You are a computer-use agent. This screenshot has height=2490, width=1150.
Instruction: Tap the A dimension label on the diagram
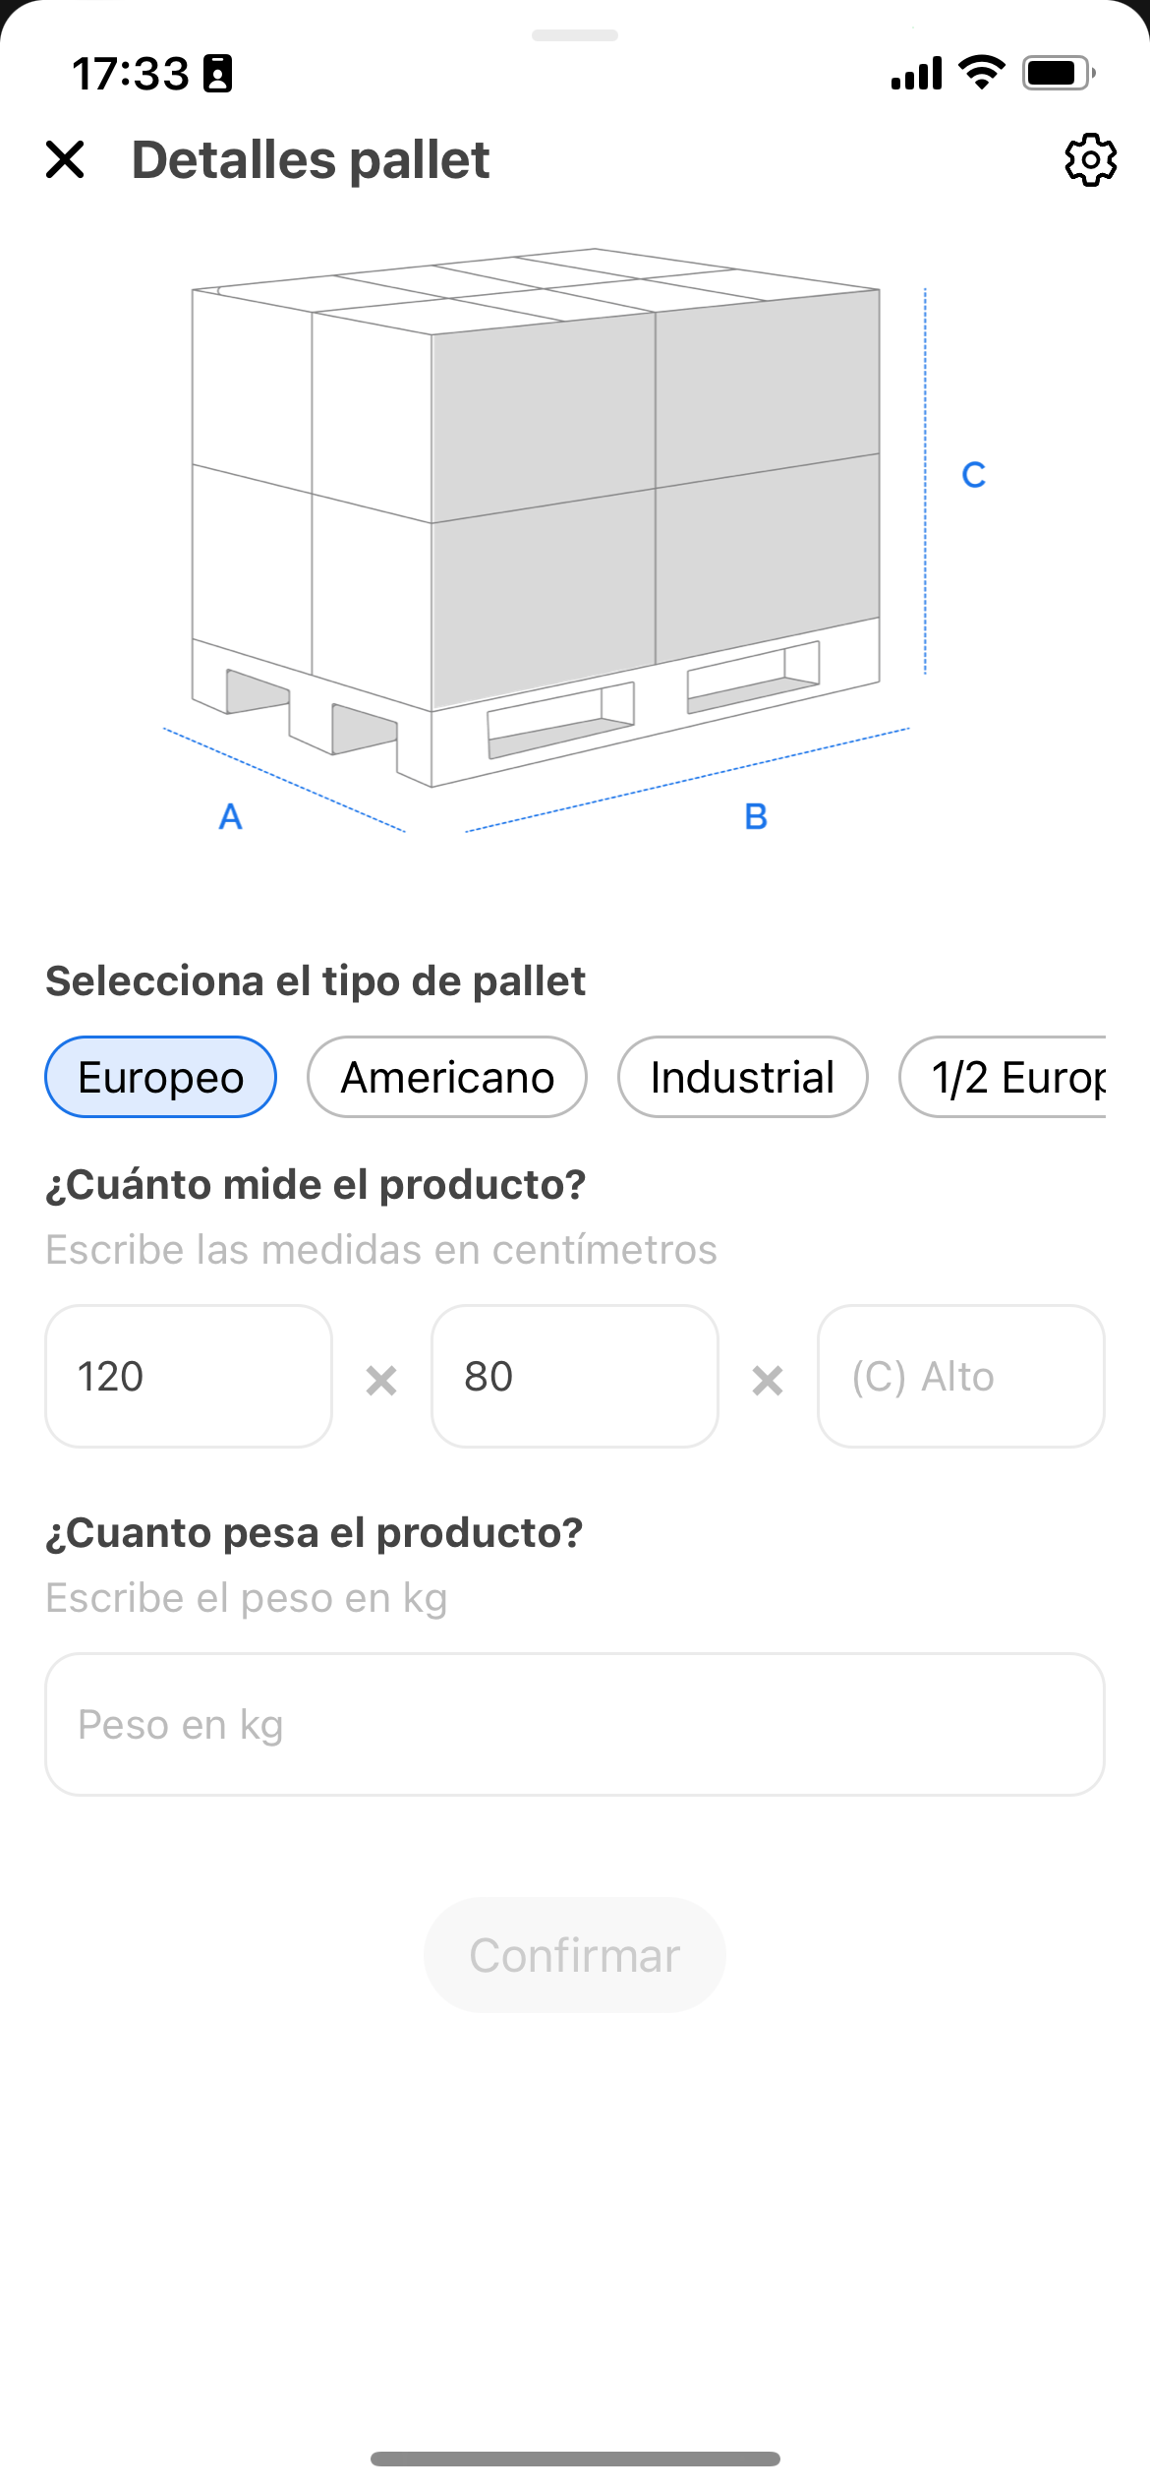click(x=230, y=816)
